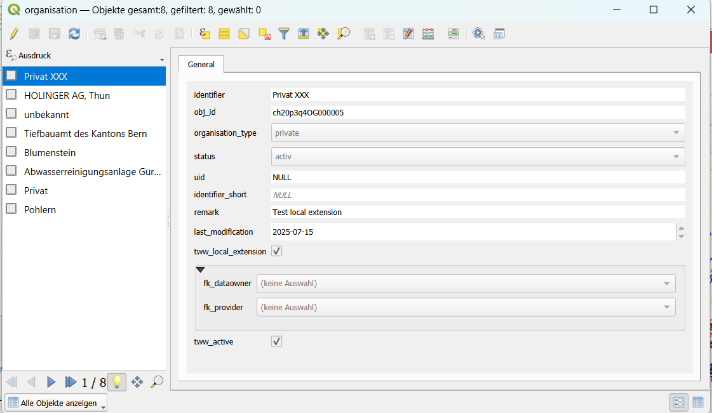This screenshot has width=712, height=413.
Task: Tick the Tiefbauamt des Kantons Bern checkbox
Action: tap(11, 133)
